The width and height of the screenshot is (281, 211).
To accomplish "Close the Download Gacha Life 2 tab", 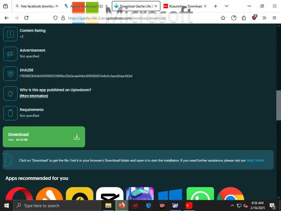I will point(156,6).
